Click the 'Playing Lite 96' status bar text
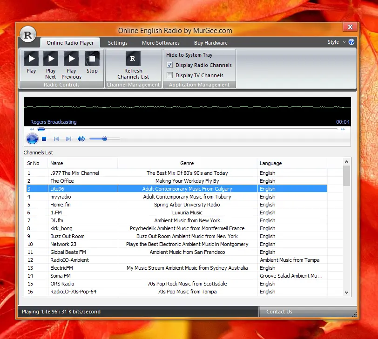This screenshot has width=378, height=339. click(61, 312)
